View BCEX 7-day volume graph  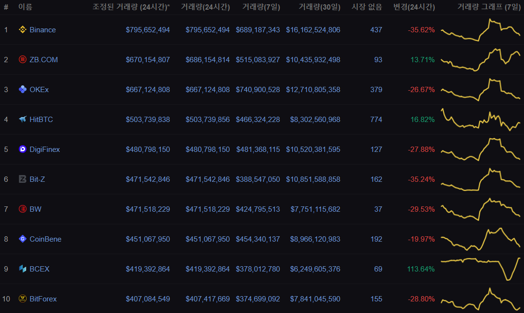coord(481,269)
